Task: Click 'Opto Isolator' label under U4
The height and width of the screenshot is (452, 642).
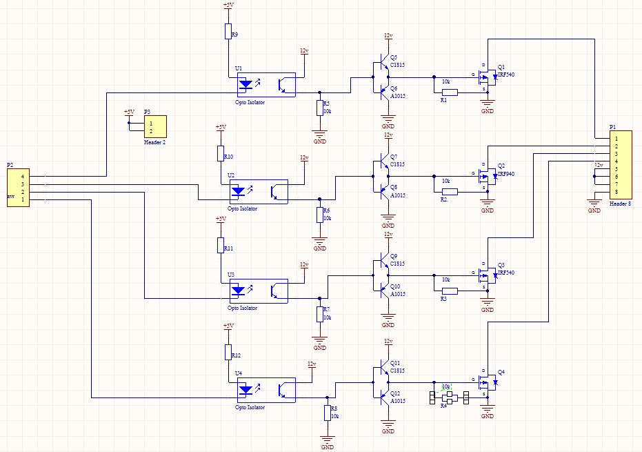Action: point(250,407)
